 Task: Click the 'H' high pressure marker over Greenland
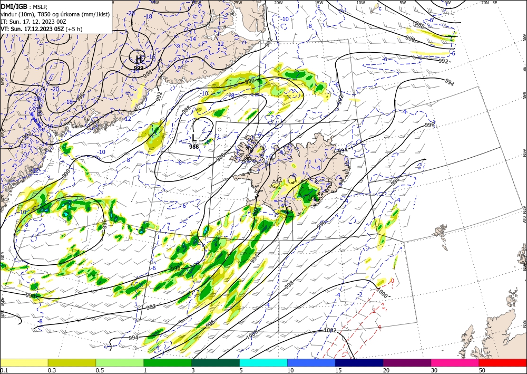(138, 60)
